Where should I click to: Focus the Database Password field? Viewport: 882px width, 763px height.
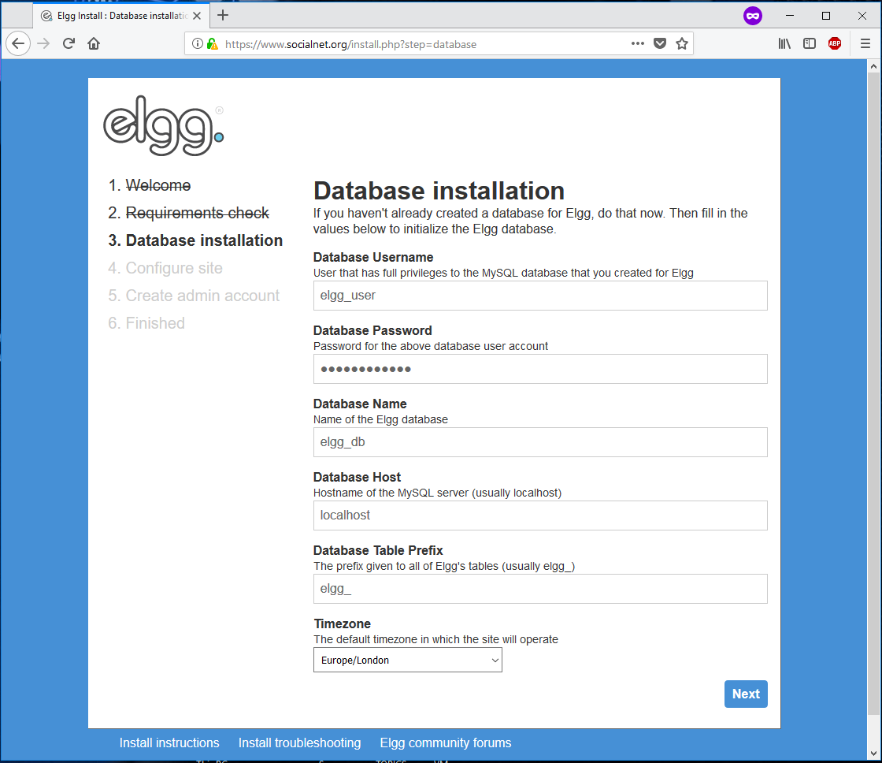(540, 369)
